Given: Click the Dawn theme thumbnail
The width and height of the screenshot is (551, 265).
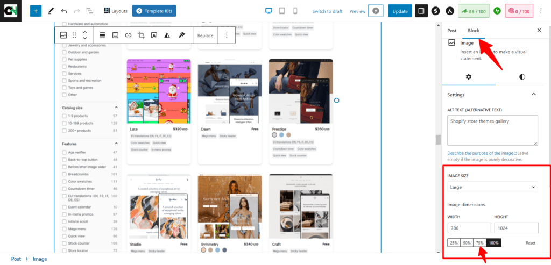Looking at the screenshot, I should coord(230,91).
